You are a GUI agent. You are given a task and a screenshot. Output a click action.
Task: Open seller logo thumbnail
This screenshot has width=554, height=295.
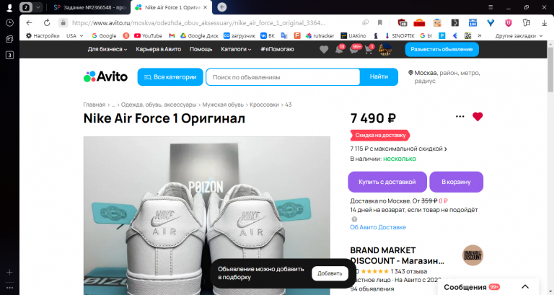(472, 255)
